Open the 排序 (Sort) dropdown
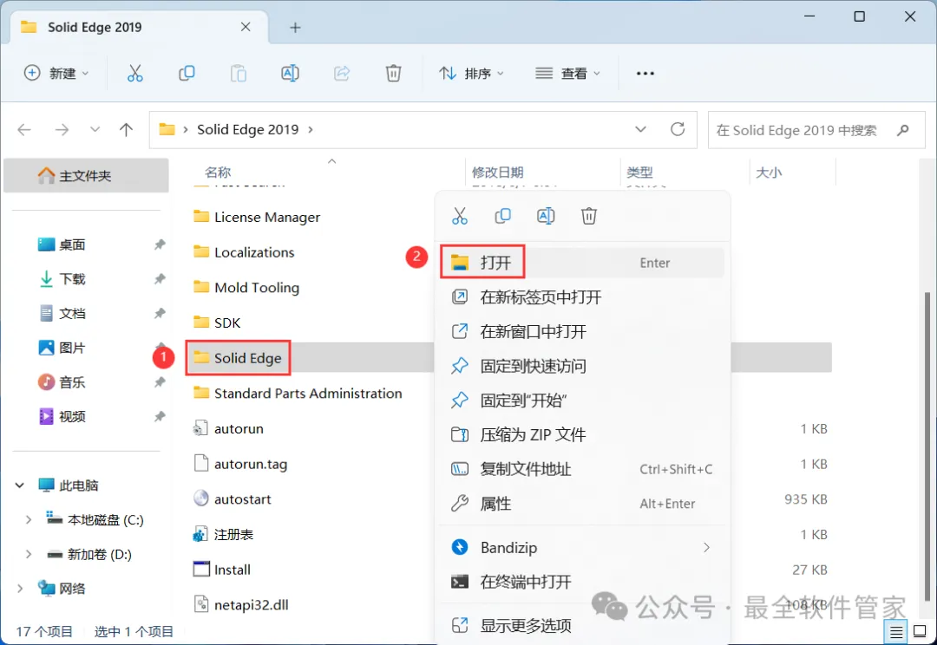Viewport: 937px width, 645px height. point(471,73)
